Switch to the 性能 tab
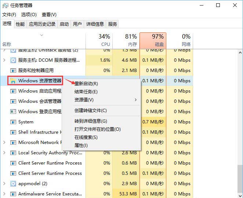Image resolution: width=243 pixels, height=198 pixels. tap(20, 24)
